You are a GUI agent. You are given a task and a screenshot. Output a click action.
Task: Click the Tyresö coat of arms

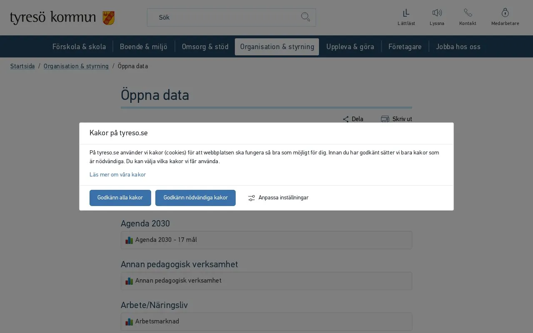point(109,18)
